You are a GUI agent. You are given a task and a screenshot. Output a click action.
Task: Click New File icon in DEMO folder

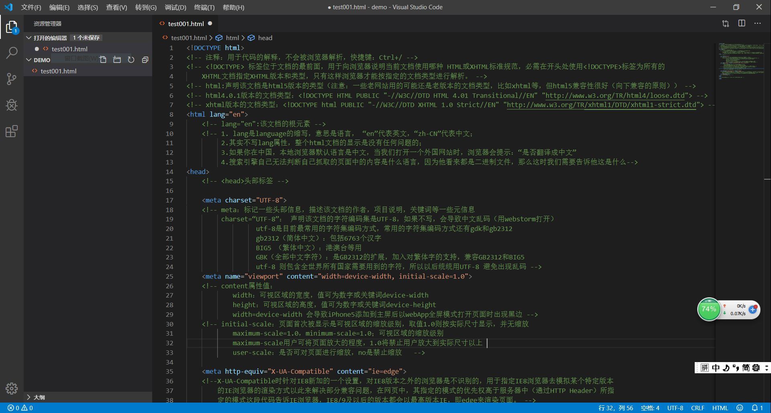[103, 60]
